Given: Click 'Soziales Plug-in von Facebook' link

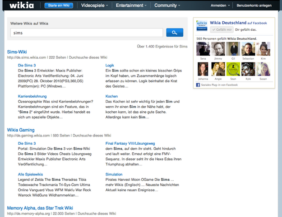Looking at the screenshot, I should coord(219,85).
